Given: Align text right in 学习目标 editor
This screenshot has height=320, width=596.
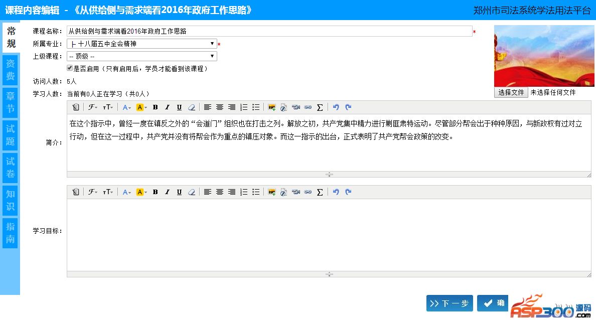Looking at the screenshot, I should pyautogui.click(x=232, y=192).
